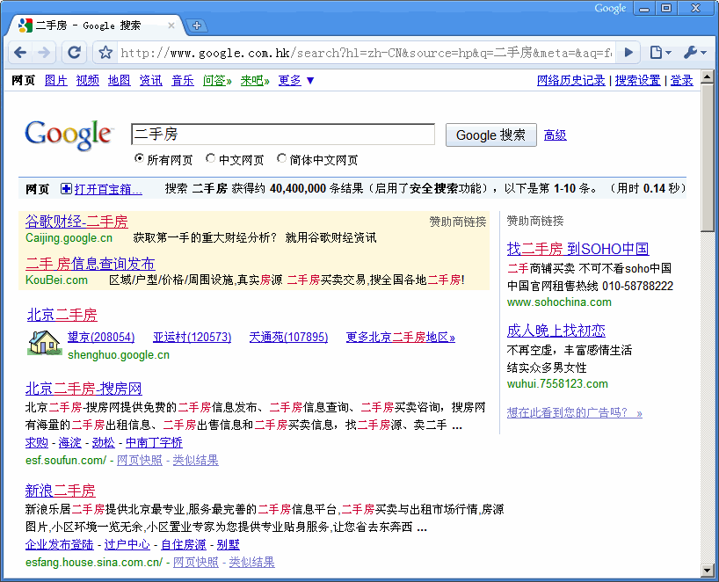Viewport: 719px width, 582px height.
Task: Open the 新浪二手房 result title
Action: click(60, 491)
